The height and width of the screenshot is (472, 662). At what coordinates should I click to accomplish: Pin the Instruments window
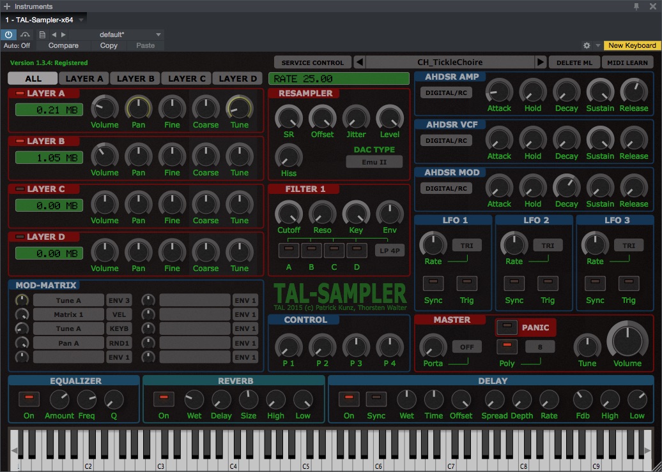click(x=636, y=6)
